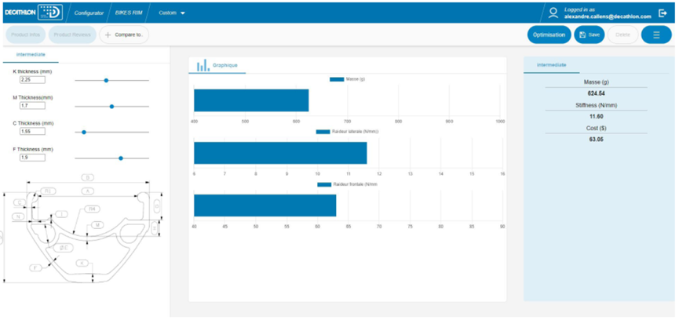The width and height of the screenshot is (679, 320).
Task: Expand the Compare to option
Action: pos(123,35)
